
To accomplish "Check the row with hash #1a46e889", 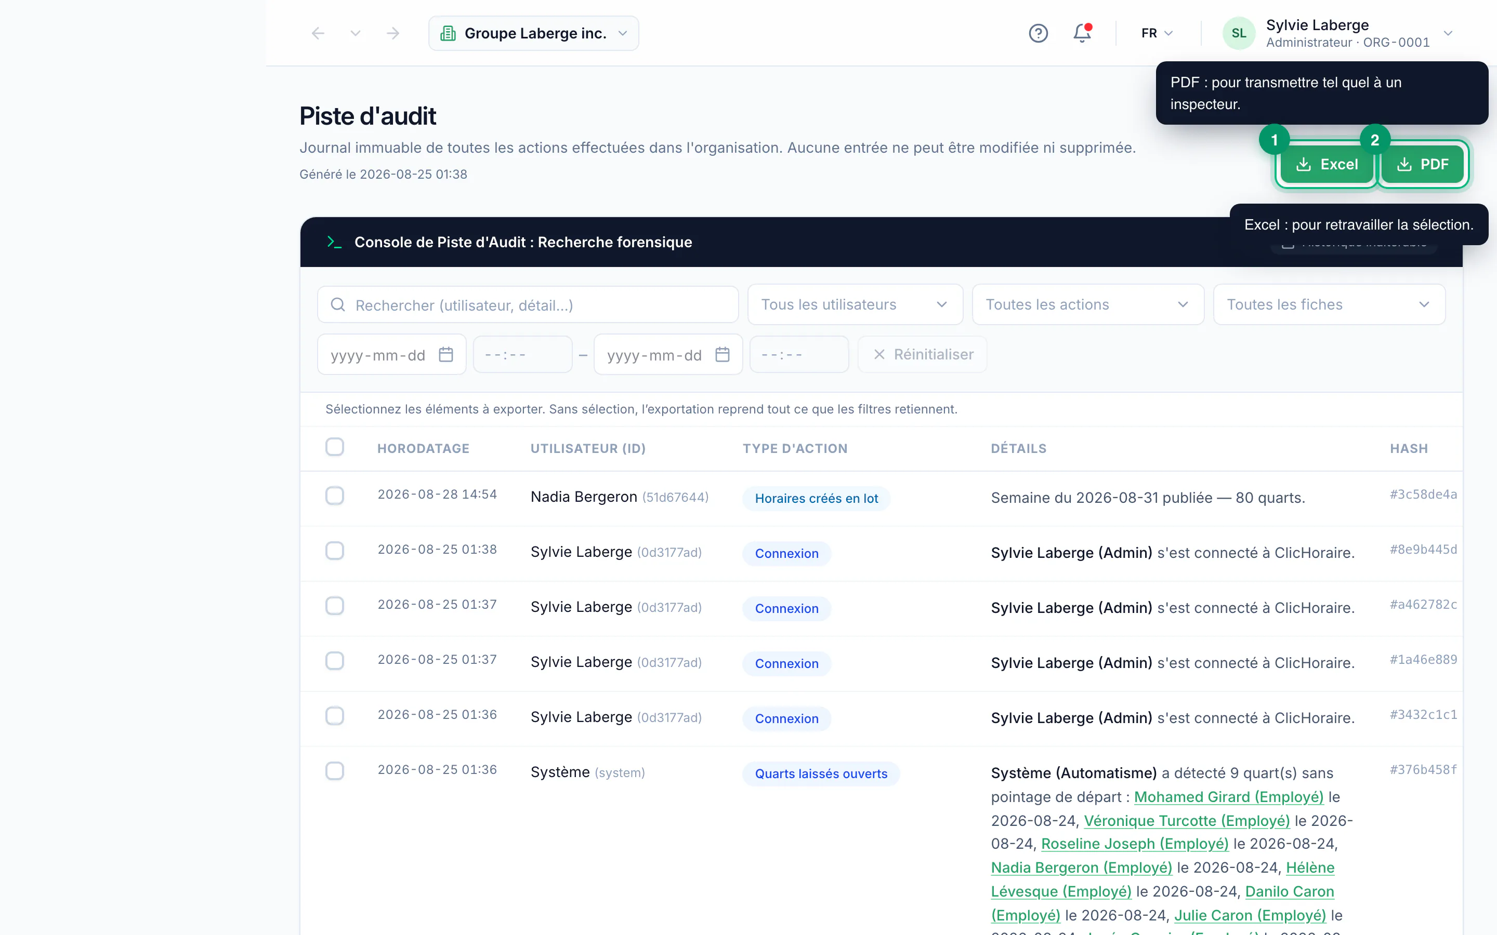I will click(335, 661).
